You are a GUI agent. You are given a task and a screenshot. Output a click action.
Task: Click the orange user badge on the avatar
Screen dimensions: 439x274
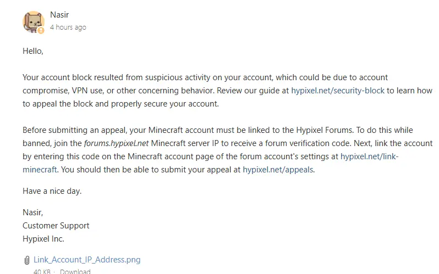(x=41, y=30)
